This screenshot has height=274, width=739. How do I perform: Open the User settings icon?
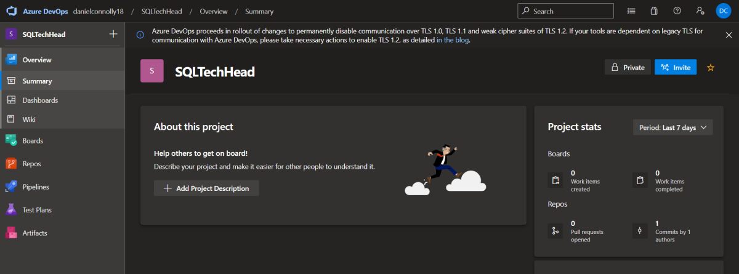click(700, 11)
